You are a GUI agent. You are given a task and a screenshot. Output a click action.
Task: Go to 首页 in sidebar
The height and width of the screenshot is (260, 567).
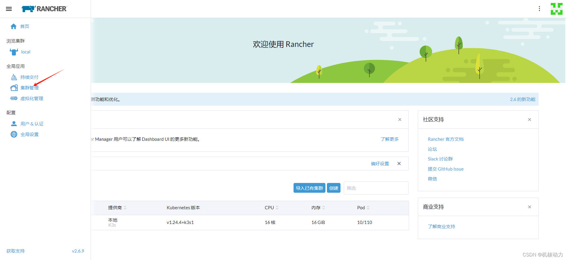(x=25, y=27)
